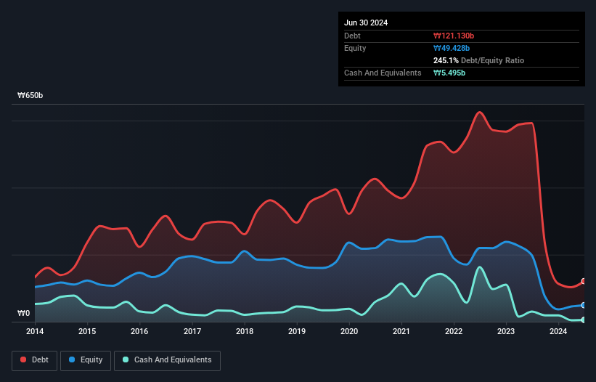Click the Equity row label in tooltip

click(355, 48)
